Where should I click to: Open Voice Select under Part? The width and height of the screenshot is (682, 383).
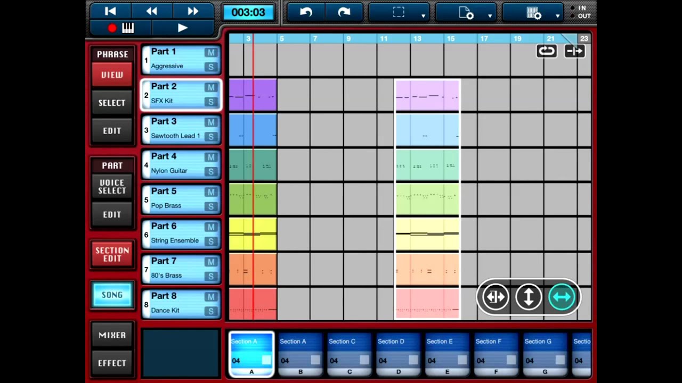[x=112, y=187]
